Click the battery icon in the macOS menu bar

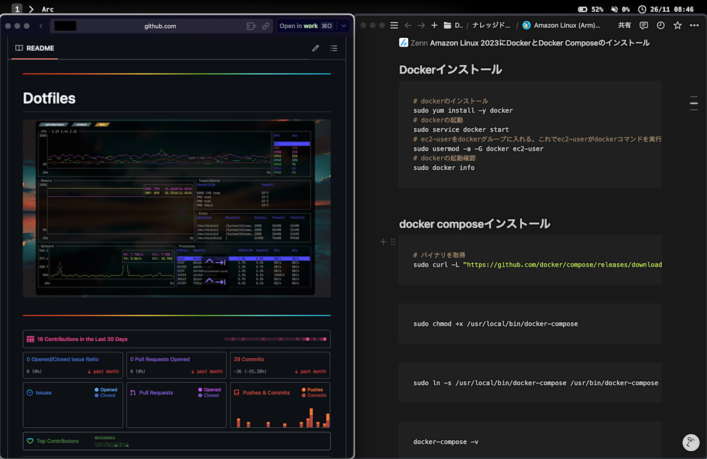[x=582, y=9]
